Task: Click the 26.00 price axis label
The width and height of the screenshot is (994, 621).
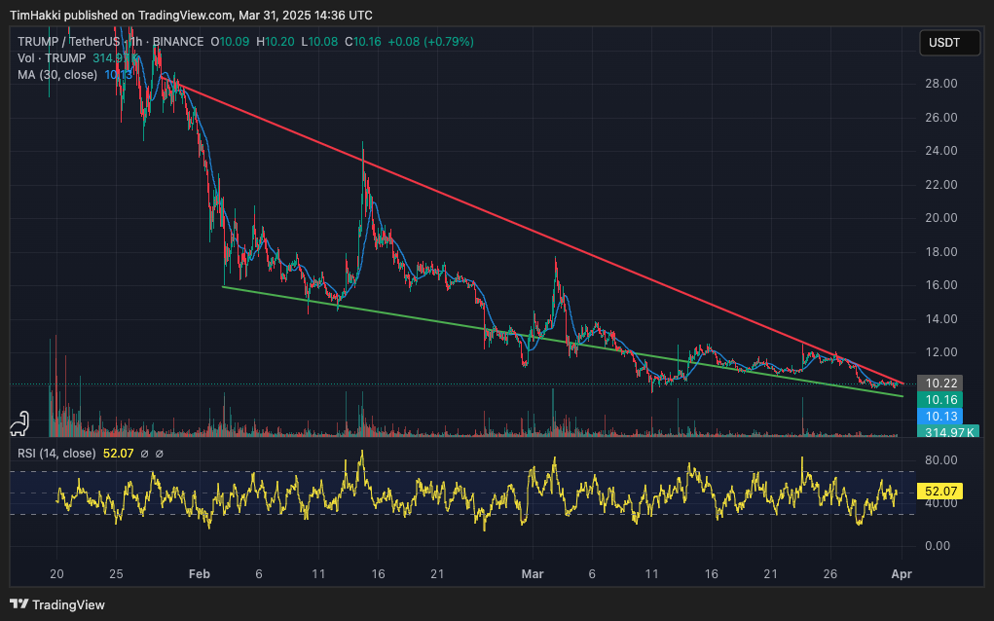Action: 941,117
